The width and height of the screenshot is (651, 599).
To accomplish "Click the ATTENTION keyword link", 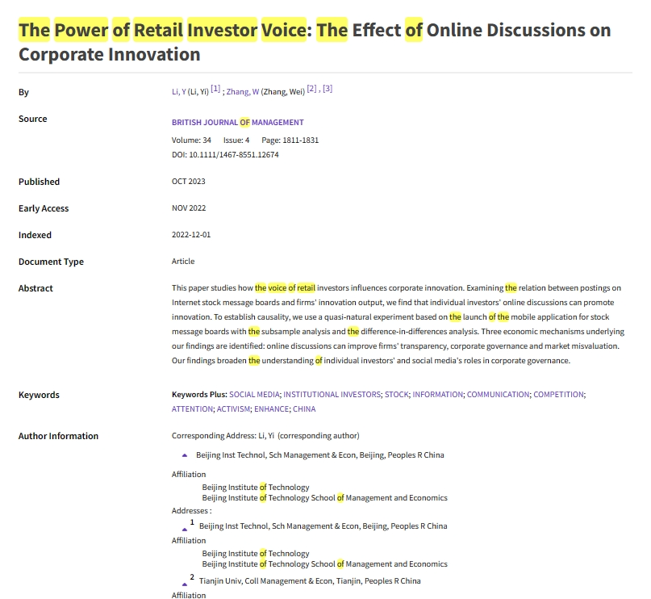I will [x=192, y=409].
